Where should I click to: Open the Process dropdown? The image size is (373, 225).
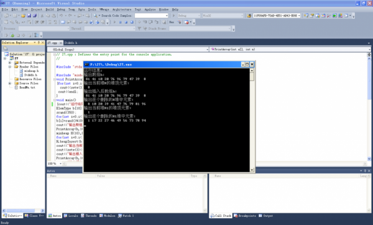(x=68, y=29)
